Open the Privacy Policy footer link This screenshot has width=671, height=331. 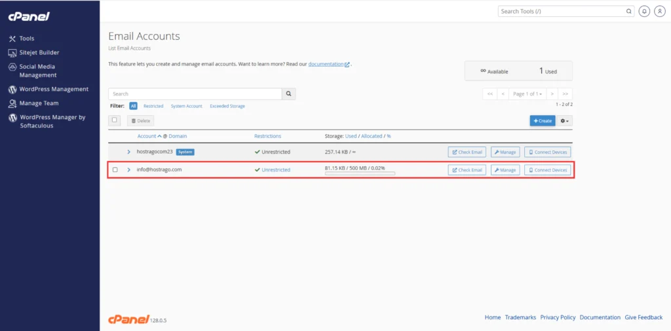[x=558, y=318]
